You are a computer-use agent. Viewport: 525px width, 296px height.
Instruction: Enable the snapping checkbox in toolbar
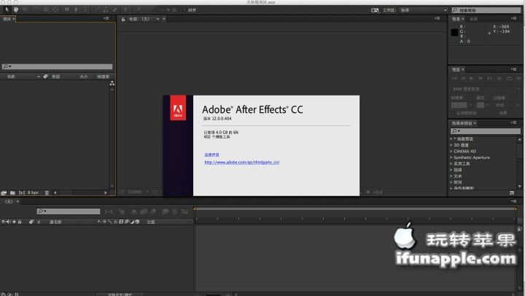[184, 10]
